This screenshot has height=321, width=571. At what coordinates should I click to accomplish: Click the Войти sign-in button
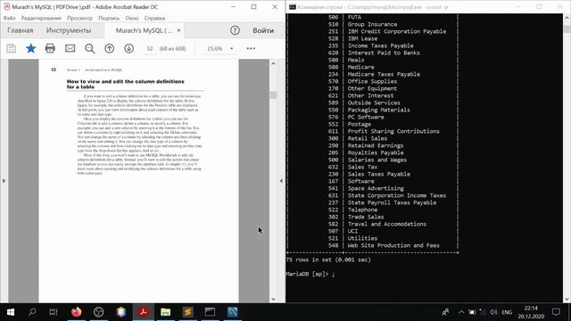click(263, 30)
